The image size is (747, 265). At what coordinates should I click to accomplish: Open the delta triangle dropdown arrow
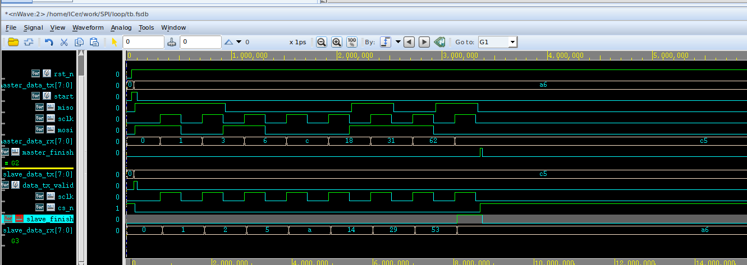tap(239, 42)
